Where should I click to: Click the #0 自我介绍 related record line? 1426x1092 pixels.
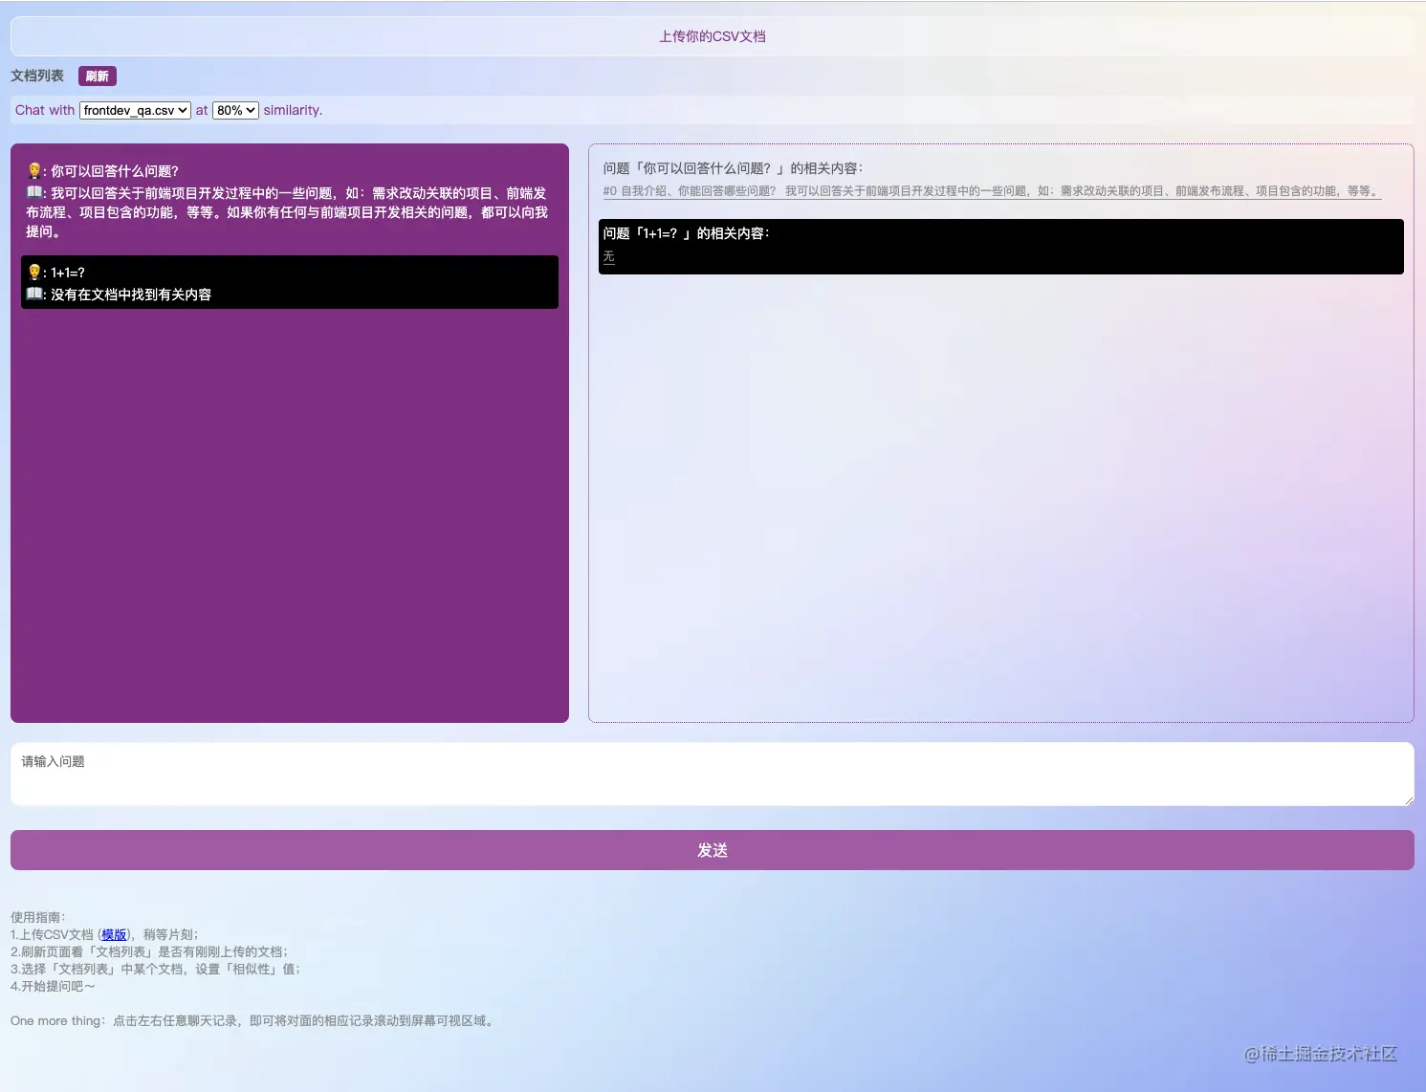(992, 191)
